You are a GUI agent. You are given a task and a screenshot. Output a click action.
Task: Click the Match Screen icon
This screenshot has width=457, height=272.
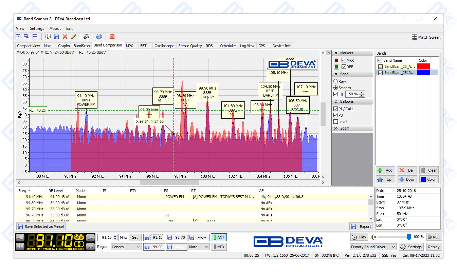[x=414, y=37]
